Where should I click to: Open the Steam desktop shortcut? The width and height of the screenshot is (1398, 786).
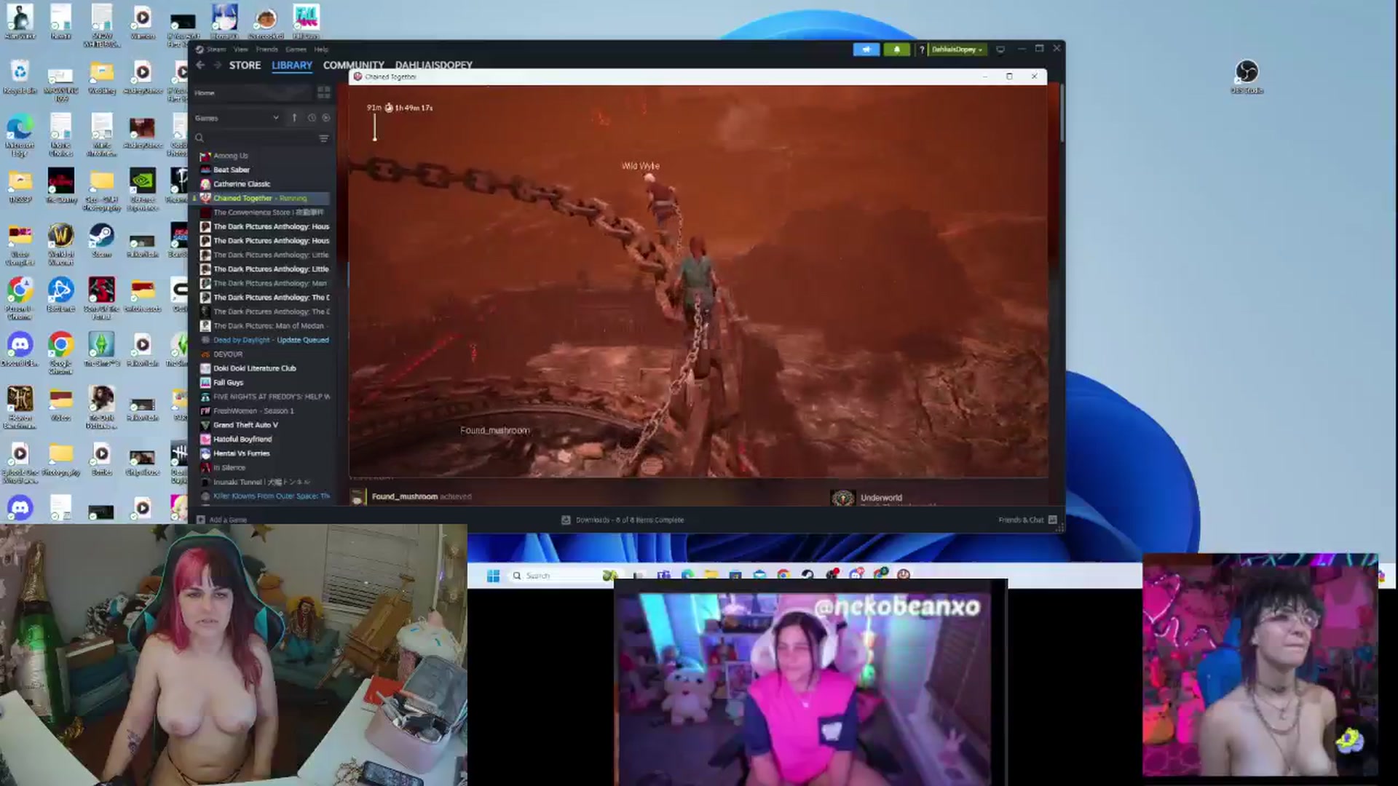click(101, 241)
